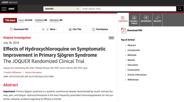Click the Abstract heading
This screenshot has width=184, height=102.
[11, 85]
